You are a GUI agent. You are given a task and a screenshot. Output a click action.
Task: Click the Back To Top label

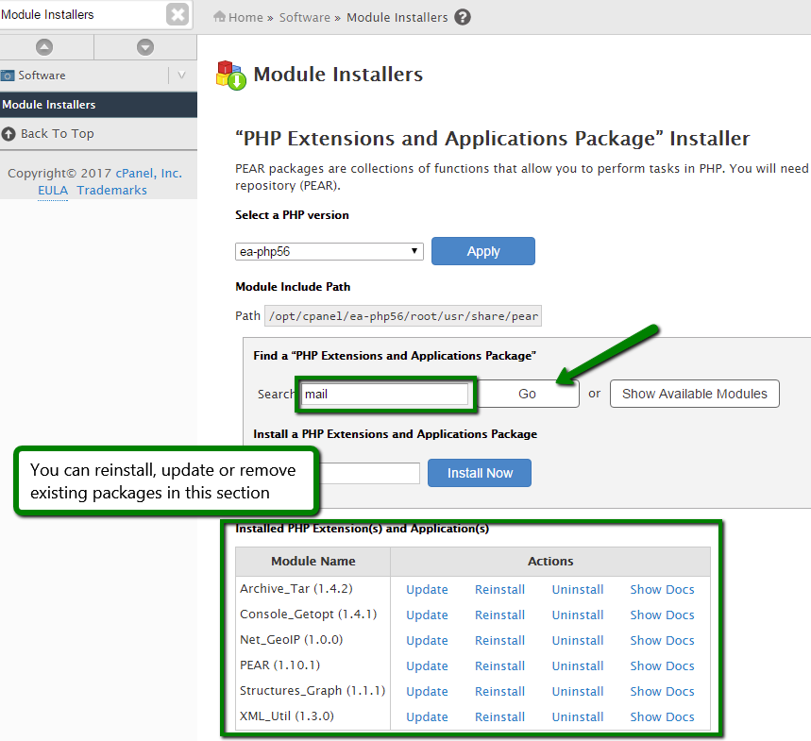pos(58,134)
